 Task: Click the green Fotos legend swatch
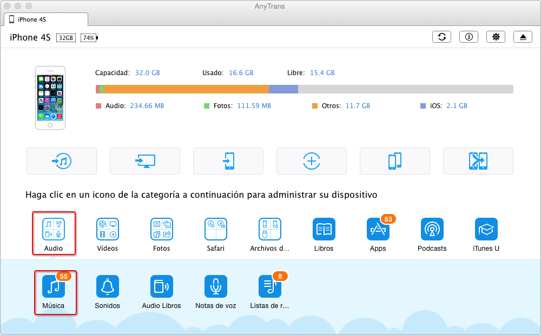[x=207, y=106]
